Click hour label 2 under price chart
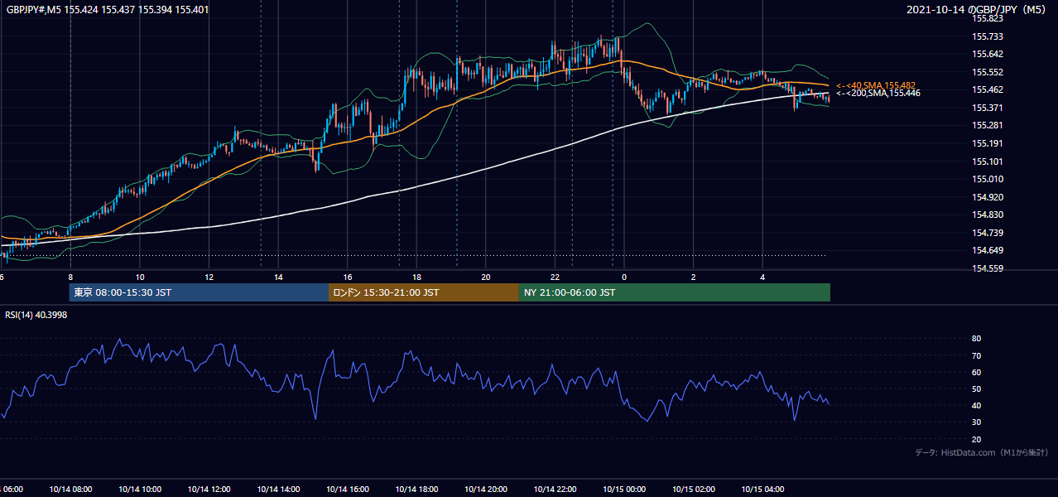The image size is (1058, 497). (x=693, y=277)
